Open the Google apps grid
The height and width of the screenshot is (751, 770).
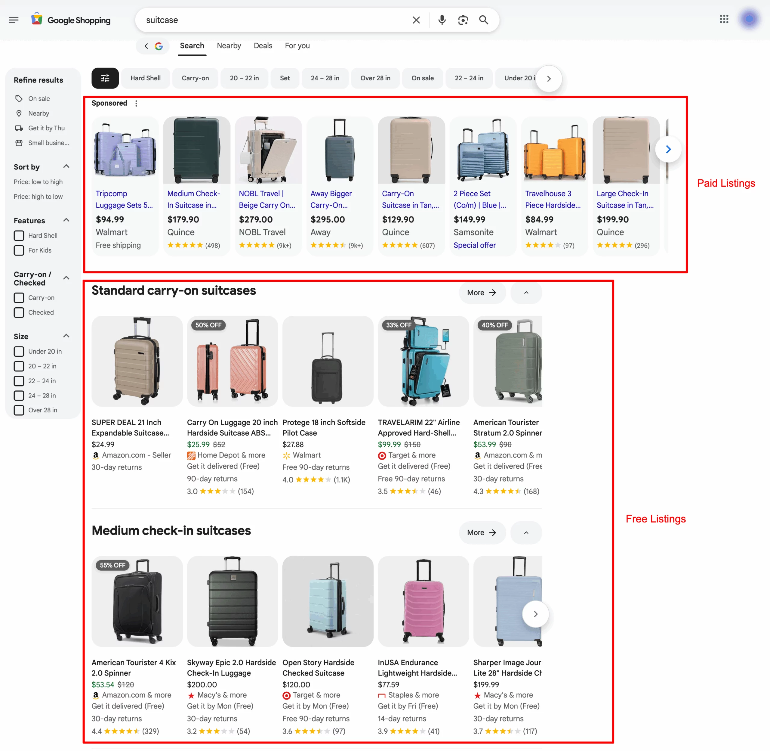coord(724,19)
